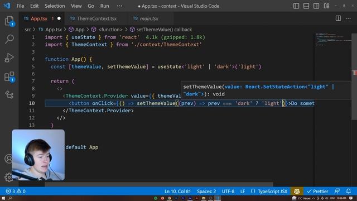The width and height of the screenshot is (357, 201).
Task: Click the vertical scrollbar error marker
Action: (x=355, y=73)
